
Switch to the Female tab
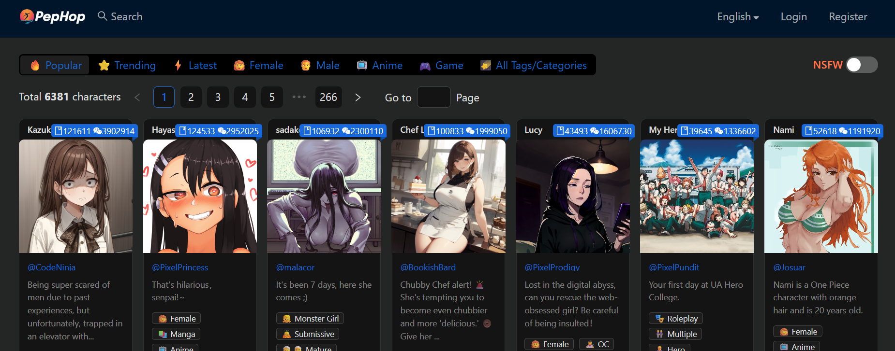(258, 65)
